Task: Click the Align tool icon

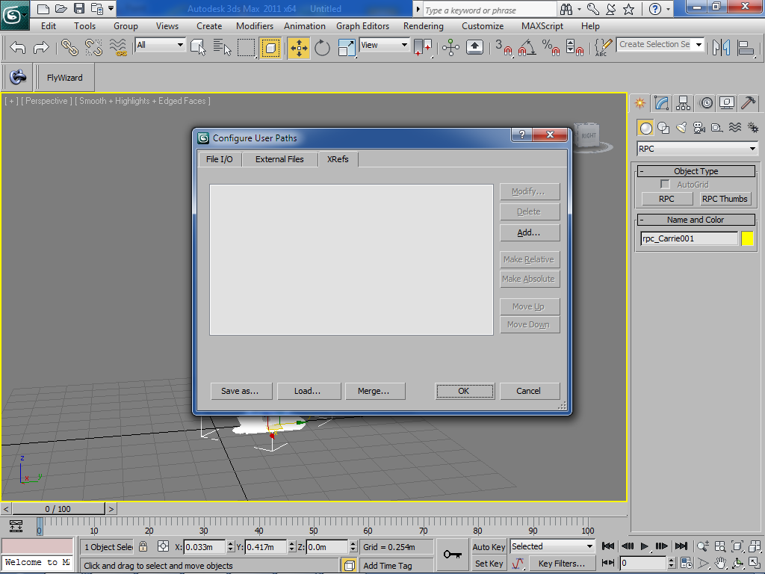Action: pyautogui.click(x=746, y=47)
